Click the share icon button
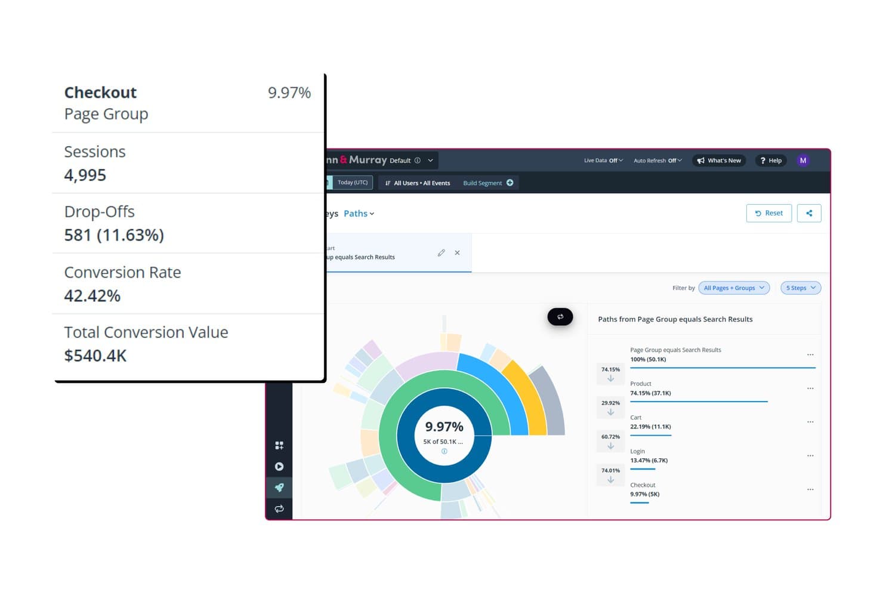This screenshot has width=883, height=589. pyautogui.click(x=809, y=213)
